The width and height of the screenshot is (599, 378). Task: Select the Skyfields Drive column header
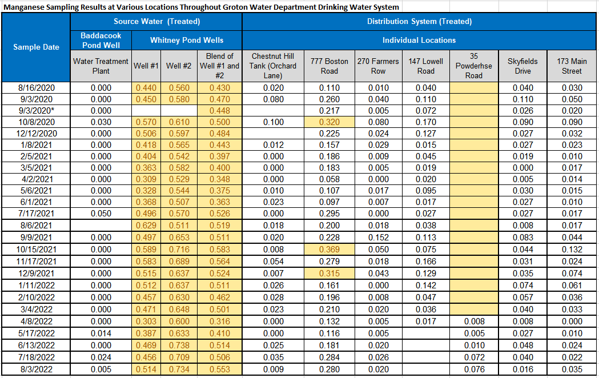point(522,66)
